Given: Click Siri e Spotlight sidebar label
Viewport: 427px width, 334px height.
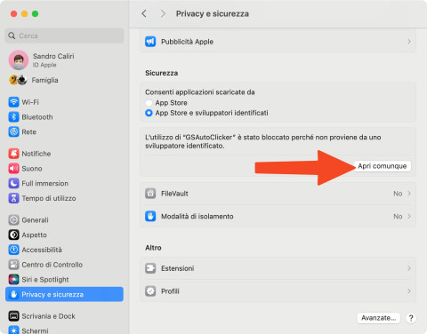Looking at the screenshot, I should (x=45, y=280).
